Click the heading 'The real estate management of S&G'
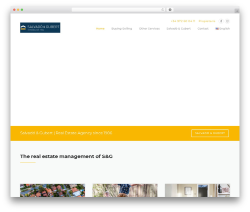 [x=66, y=156]
